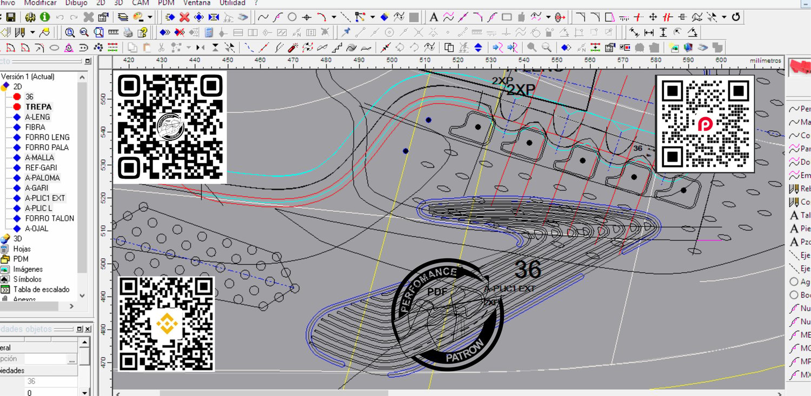Image resolution: width=811 pixels, height=396 pixels.
Task: Select the text A tool in toolbar
Action: [434, 17]
